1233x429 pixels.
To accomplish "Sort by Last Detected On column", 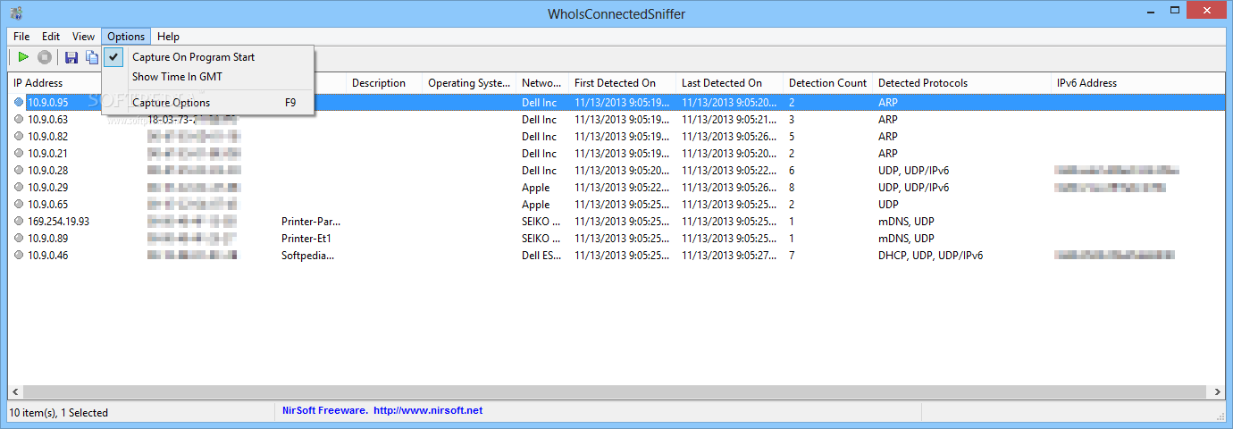I will point(730,83).
